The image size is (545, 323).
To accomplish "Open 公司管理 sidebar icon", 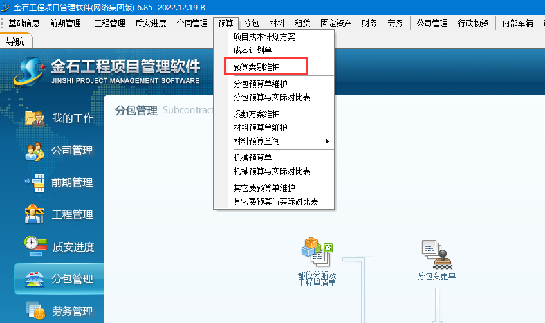I will point(35,151).
